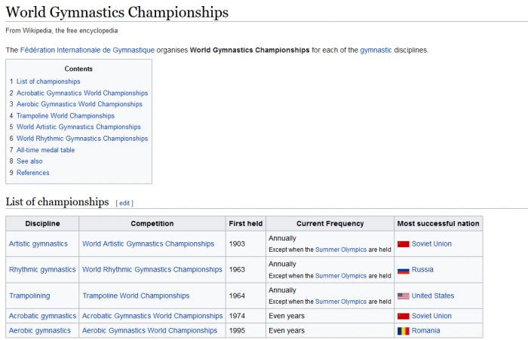
Task: Jump to References section
Action: click(x=33, y=173)
